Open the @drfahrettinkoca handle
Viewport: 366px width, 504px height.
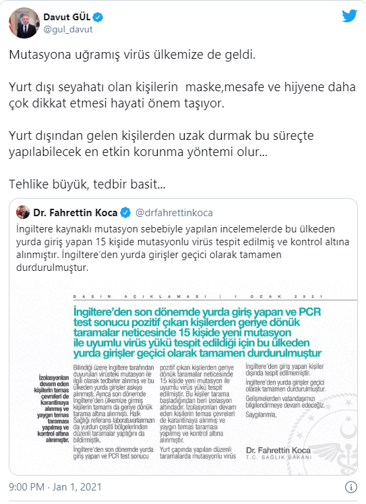coord(174,213)
